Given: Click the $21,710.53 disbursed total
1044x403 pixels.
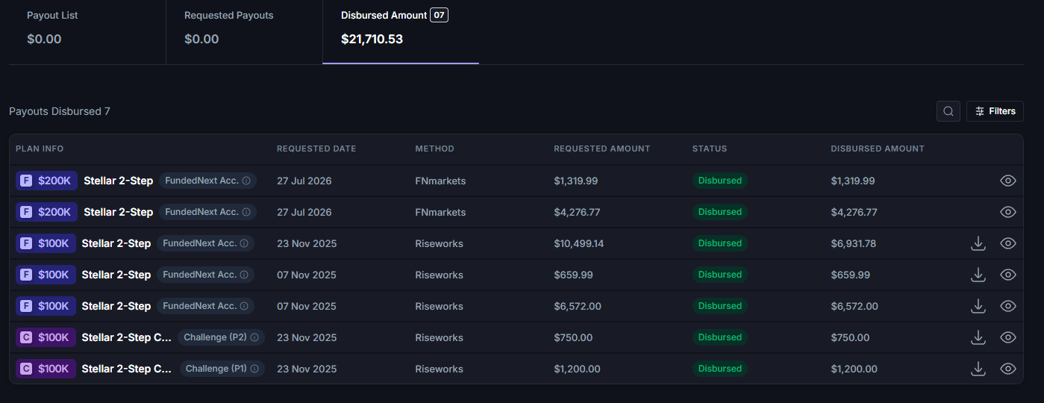Looking at the screenshot, I should [x=372, y=39].
